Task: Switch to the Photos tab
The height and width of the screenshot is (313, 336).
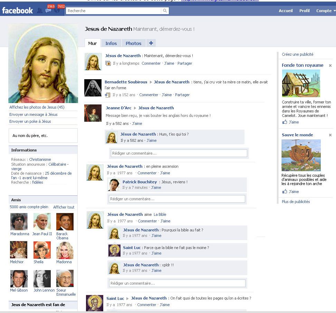Action: [134, 43]
